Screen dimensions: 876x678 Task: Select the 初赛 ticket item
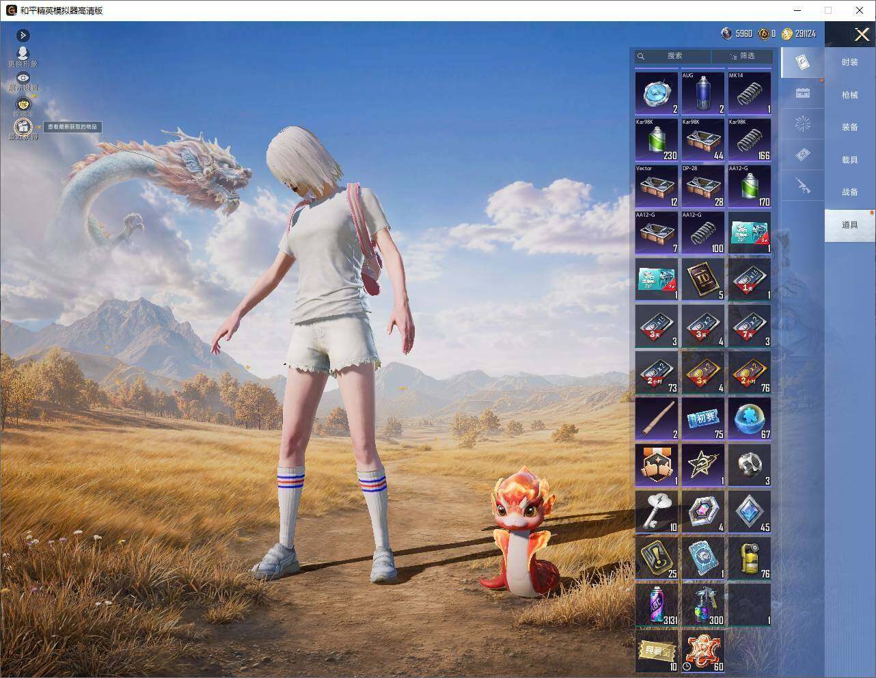[703, 418]
